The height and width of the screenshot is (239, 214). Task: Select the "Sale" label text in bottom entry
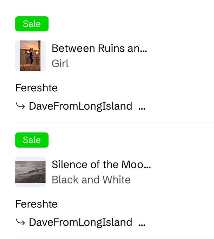pos(32,140)
